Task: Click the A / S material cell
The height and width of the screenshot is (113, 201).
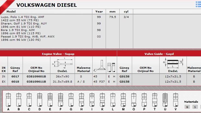Action: coord(81,81)
